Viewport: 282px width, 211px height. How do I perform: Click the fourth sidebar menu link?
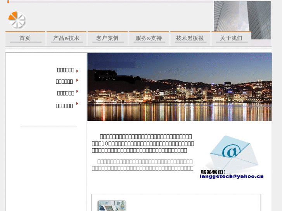point(64,106)
